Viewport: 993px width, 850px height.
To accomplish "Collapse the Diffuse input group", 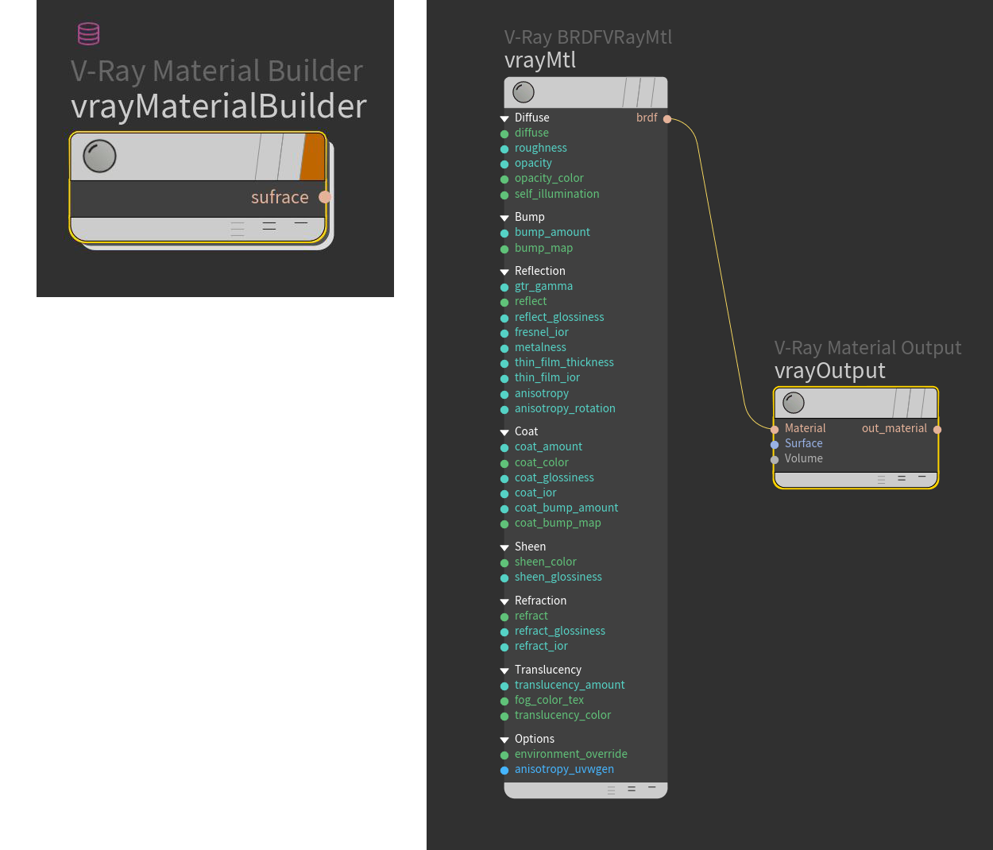I will tap(504, 118).
